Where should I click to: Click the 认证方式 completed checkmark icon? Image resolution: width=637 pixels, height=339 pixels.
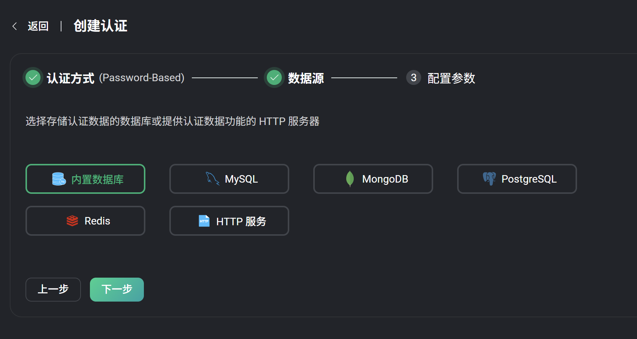point(33,78)
